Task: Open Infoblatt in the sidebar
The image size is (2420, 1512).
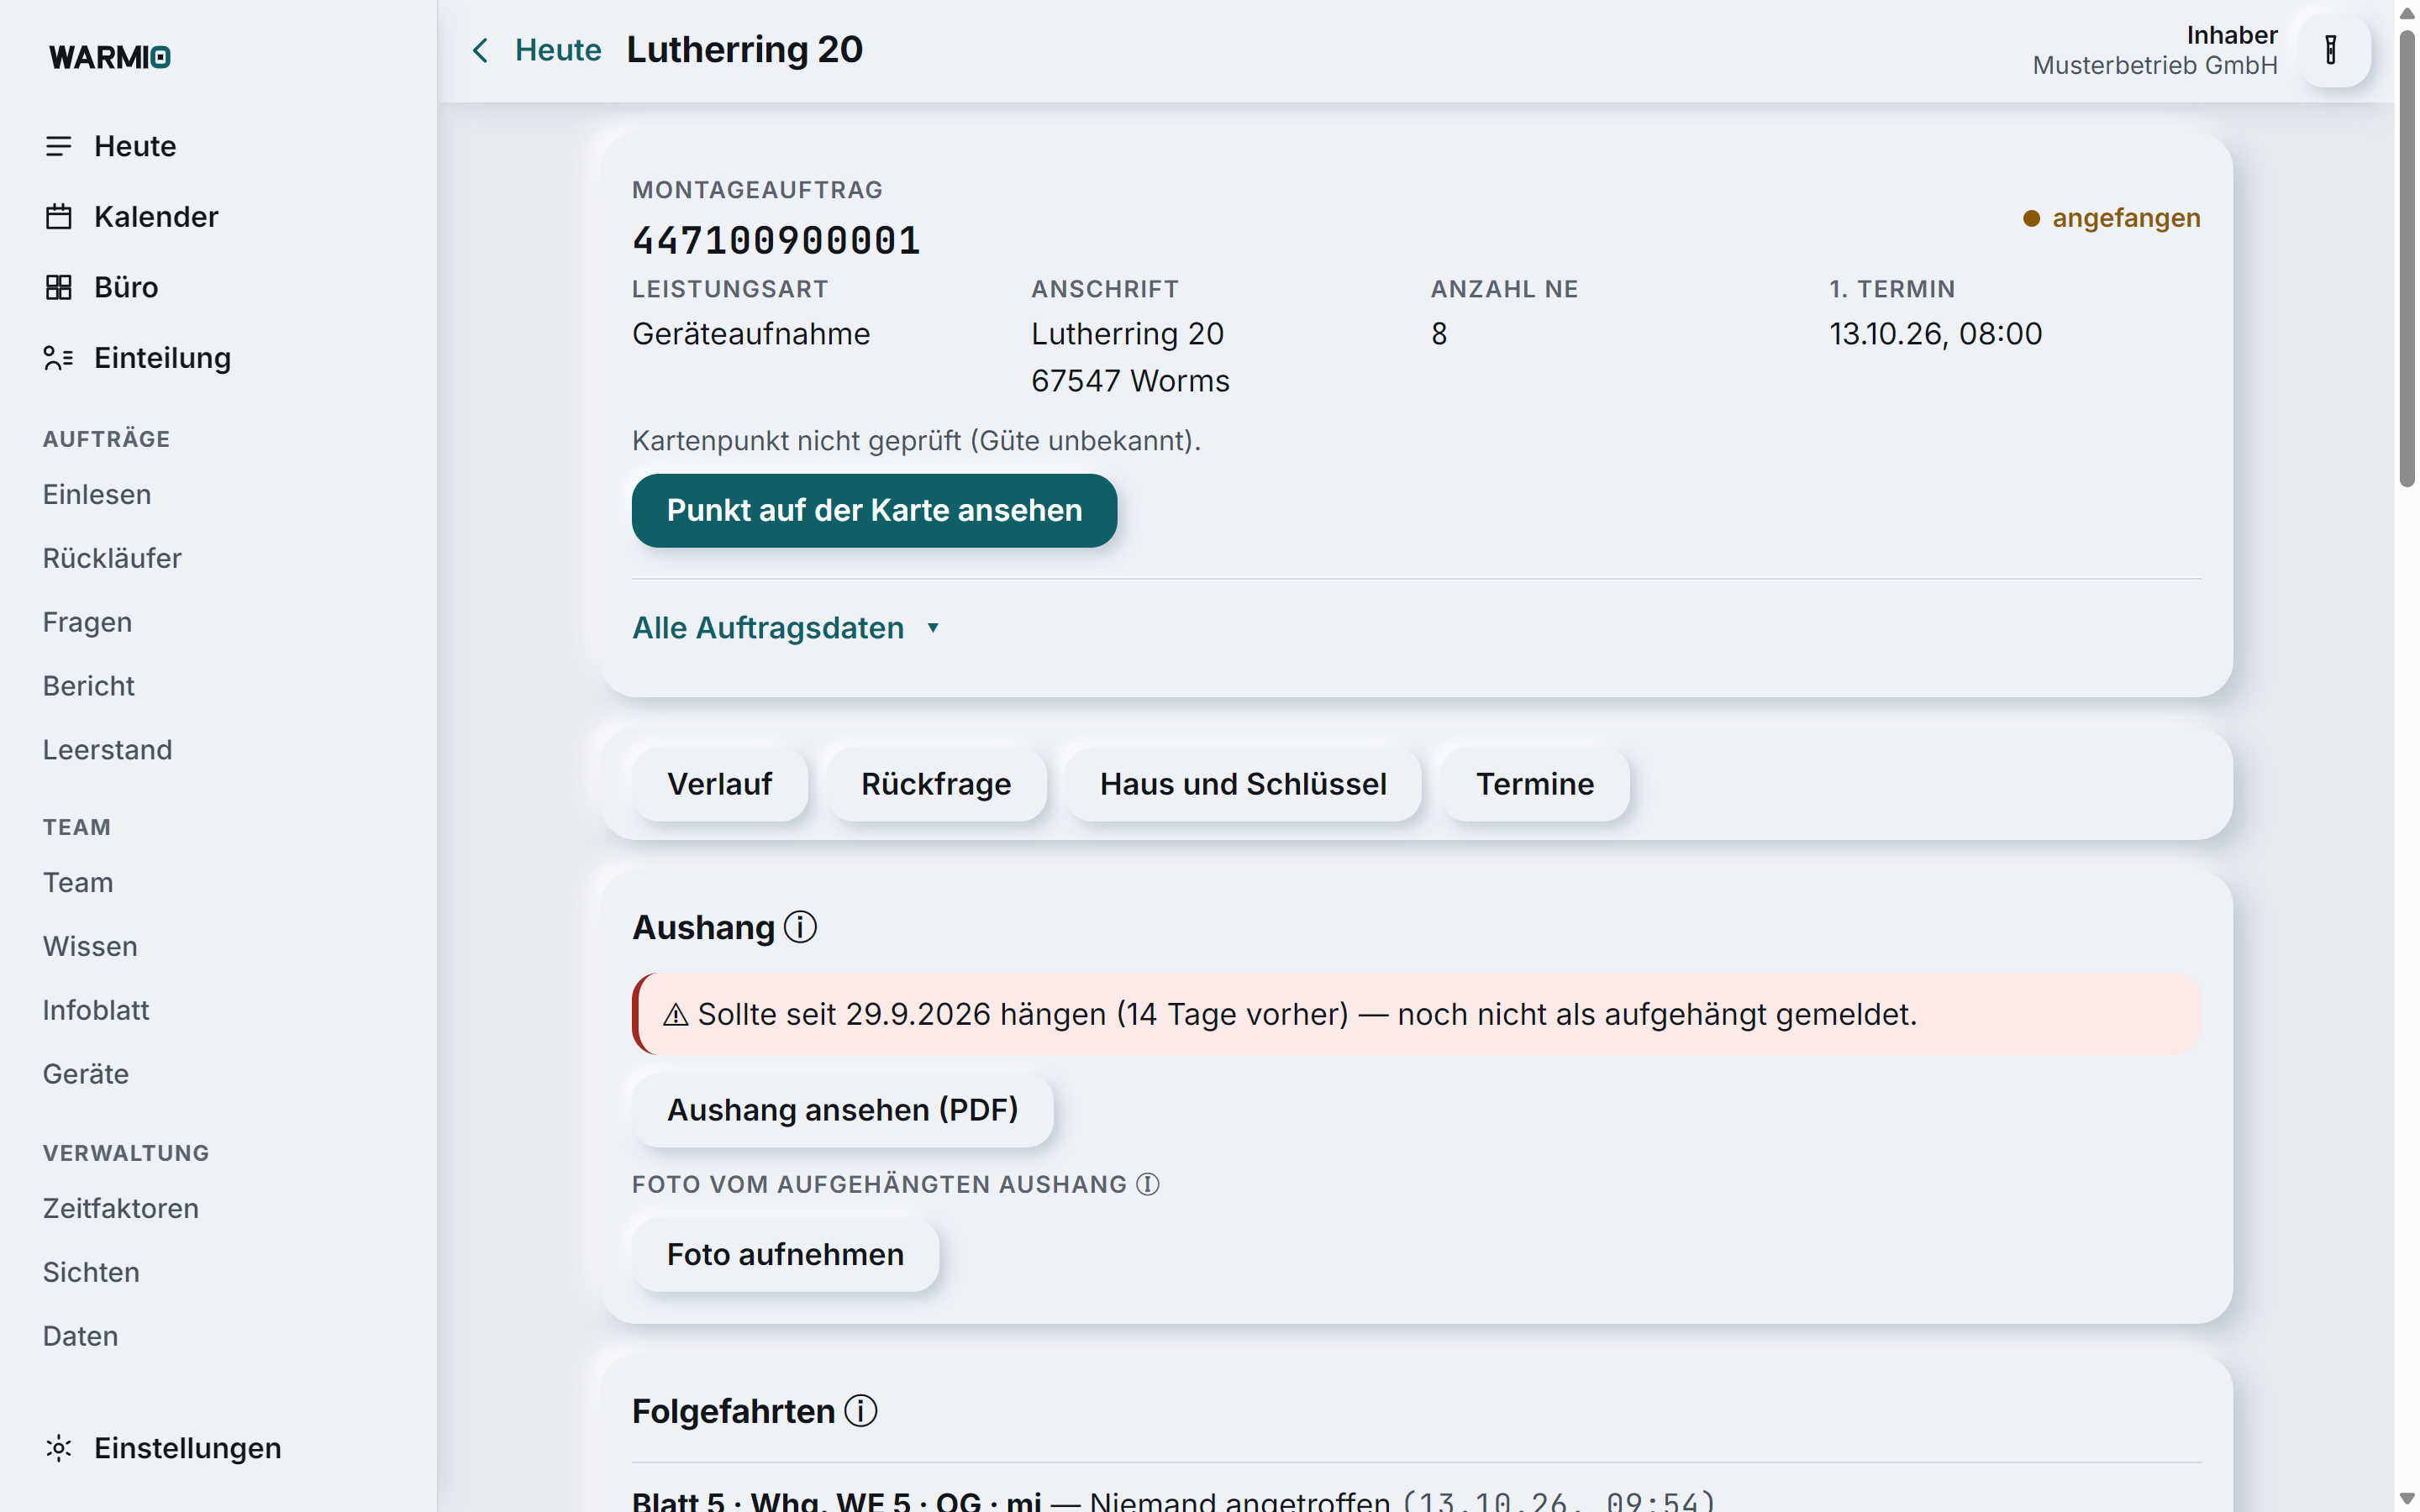Action: pos(96,1010)
